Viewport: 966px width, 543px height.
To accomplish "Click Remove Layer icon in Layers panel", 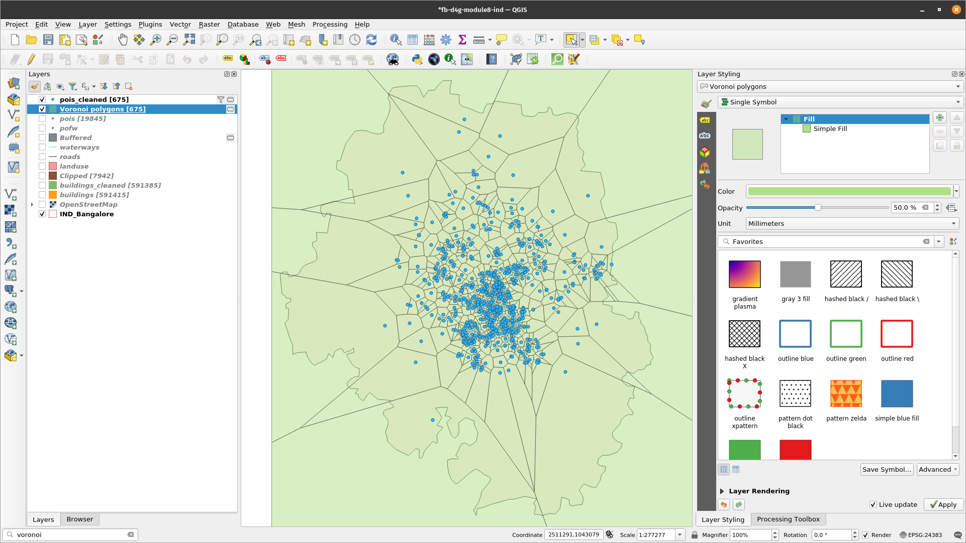I will click(x=129, y=86).
